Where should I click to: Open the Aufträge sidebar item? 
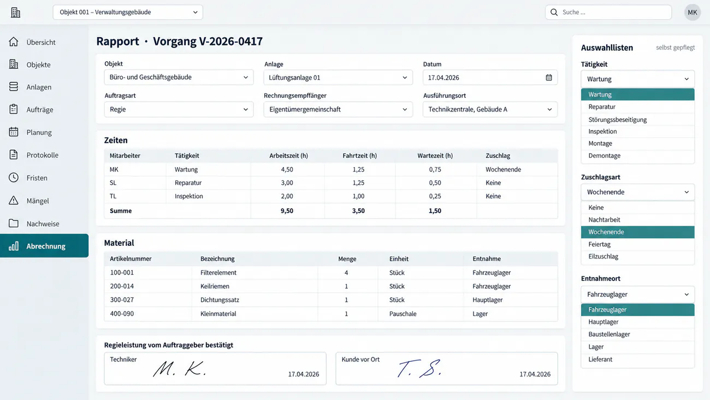point(44,109)
